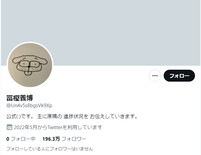Click the bio text starting with 公式()です
Screen dimensions: 201x155
72,116
